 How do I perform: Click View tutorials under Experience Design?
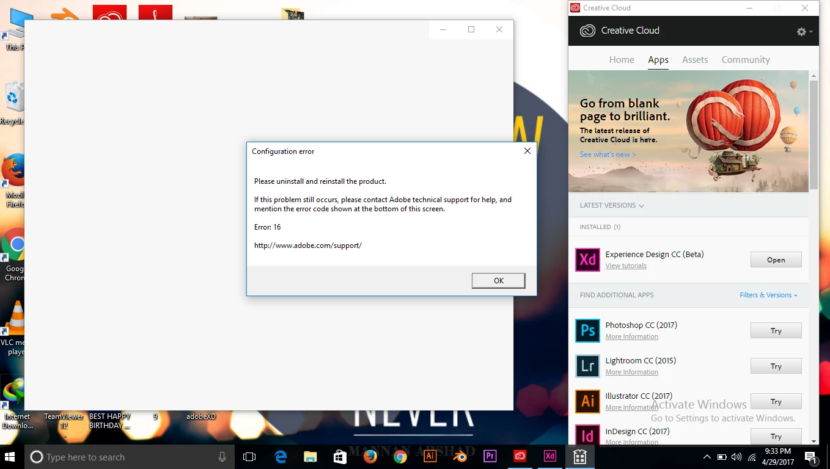[626, 266]
